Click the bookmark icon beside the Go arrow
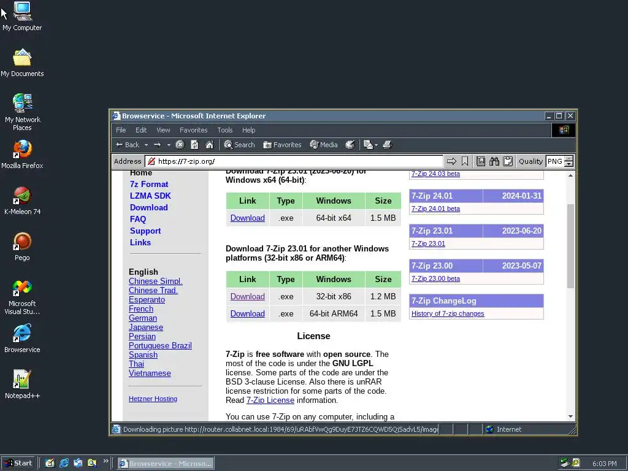628x471 pixels. click(465, 161)
